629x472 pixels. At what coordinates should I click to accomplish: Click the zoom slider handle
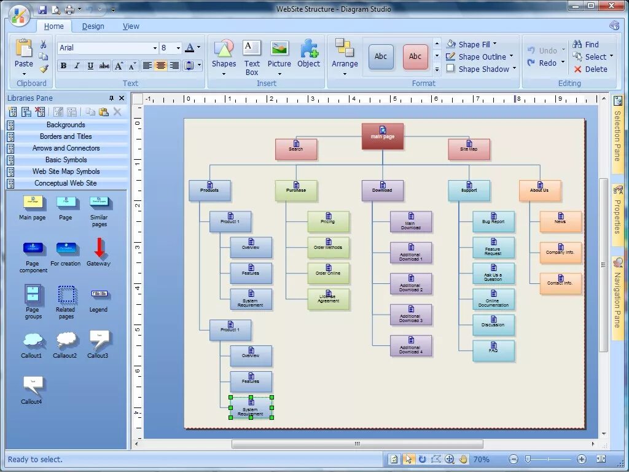(x=527, y=459)
